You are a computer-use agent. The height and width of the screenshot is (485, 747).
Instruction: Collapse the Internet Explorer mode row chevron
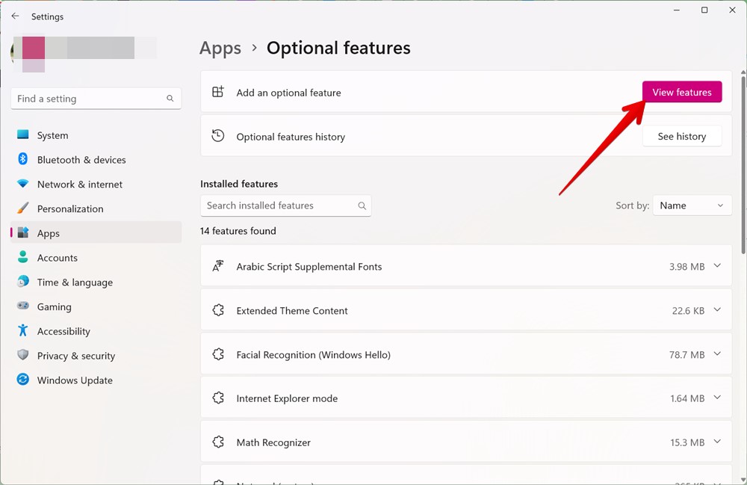tap(717, 398)
